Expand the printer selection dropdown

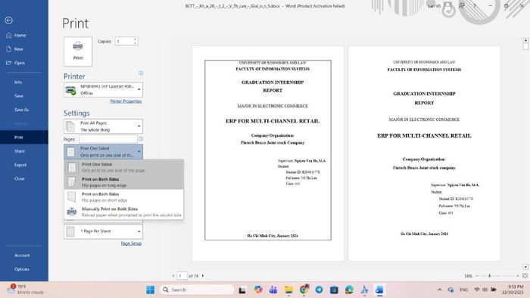[103, 90]
